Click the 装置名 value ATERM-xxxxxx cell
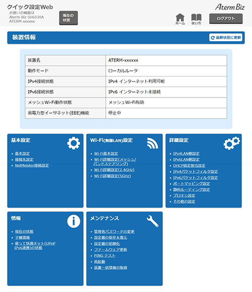This screenshot has width=252, height=292. point(166,60)
